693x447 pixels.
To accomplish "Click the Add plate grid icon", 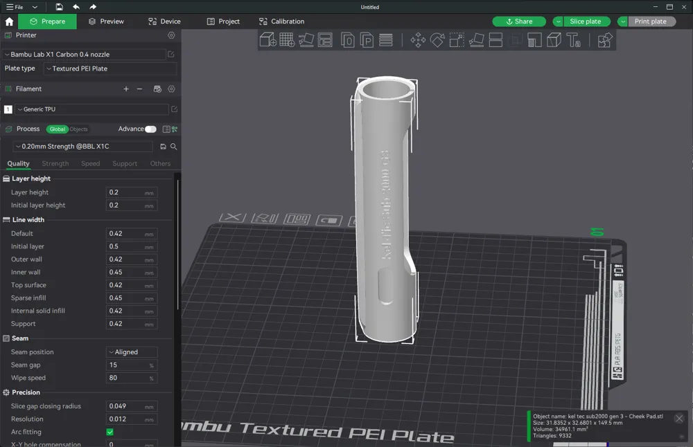I will click(287, 39).
